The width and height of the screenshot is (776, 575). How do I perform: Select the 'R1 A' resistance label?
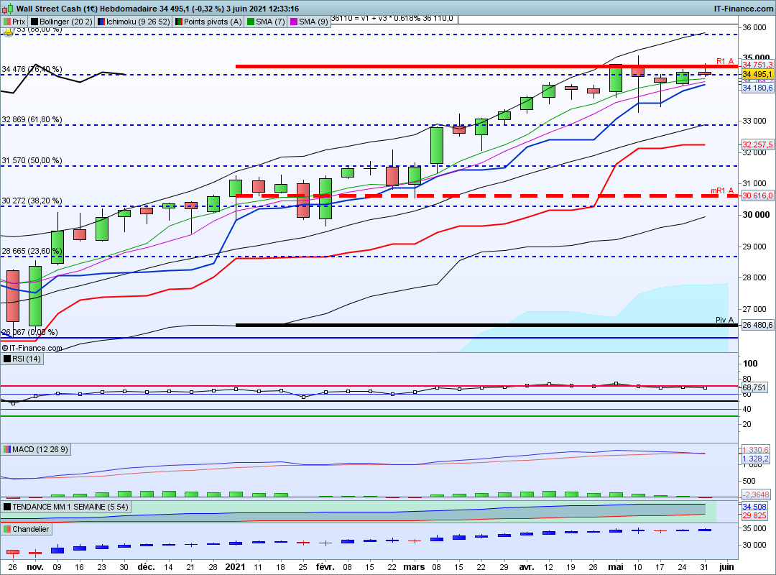point(725,61)
